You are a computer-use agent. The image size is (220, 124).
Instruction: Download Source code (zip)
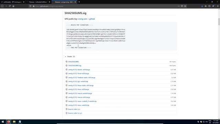click(x=74, y=109)
